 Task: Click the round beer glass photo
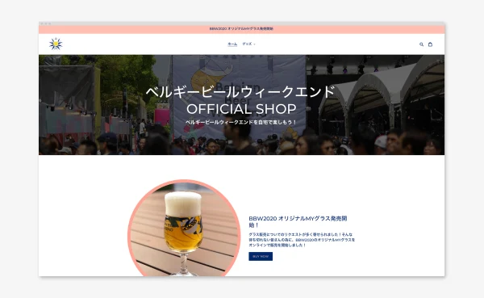pos(184,228)
